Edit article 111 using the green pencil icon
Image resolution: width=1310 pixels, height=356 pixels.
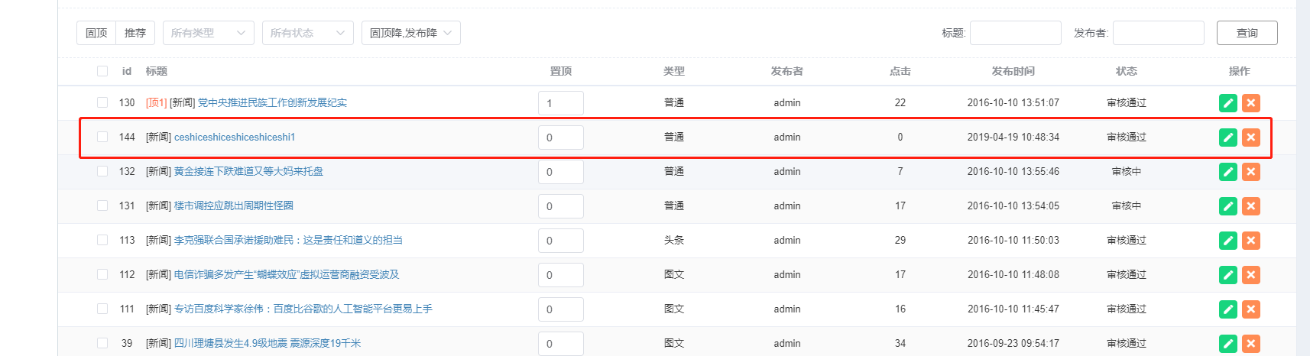tap(1227, 309)
